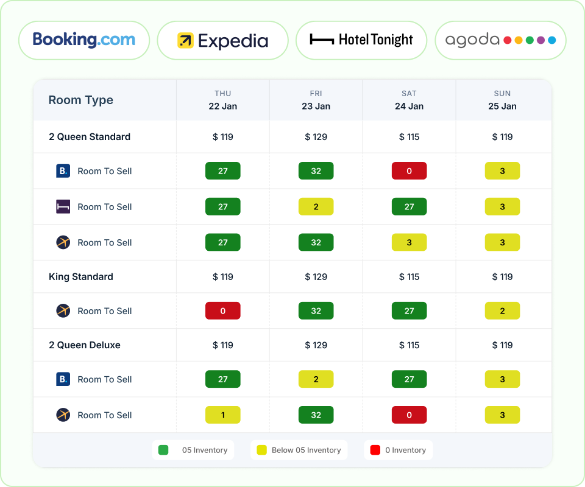The image size is (585, 487).
Task: Click $ 119 price for 2 Queen Deluxe Sunday
Action: click(x=503, y=345)
